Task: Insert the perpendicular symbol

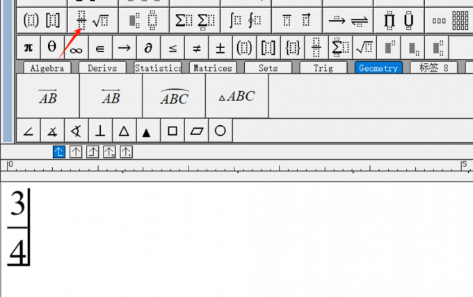Action: pos(100,131)
